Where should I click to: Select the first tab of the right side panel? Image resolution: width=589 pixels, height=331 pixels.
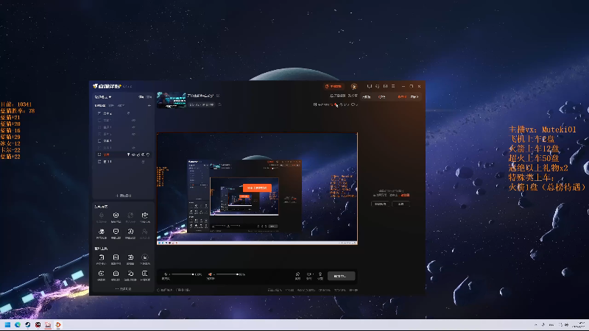click(366, 97)
